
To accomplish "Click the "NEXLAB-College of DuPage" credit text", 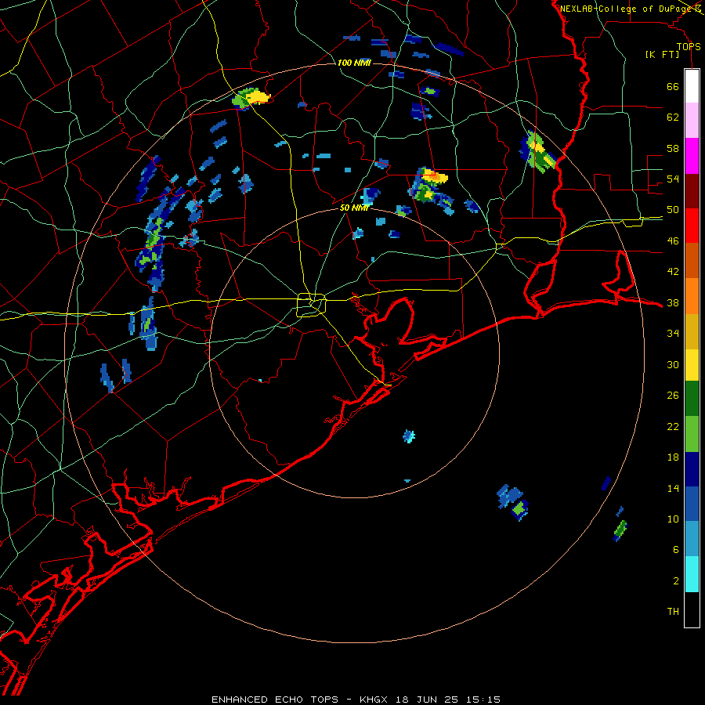I will [625, 9].
